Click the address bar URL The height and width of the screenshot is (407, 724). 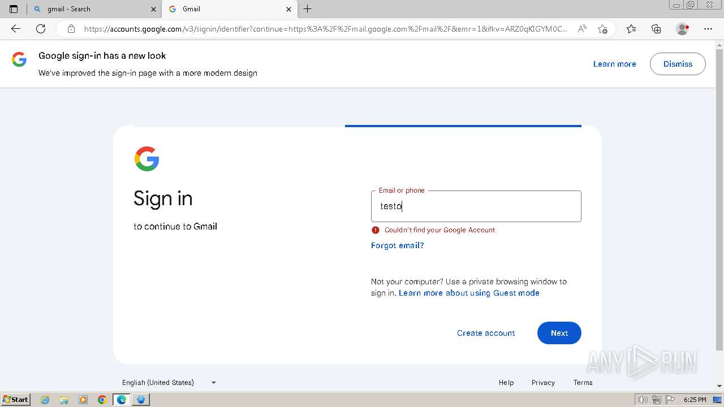tap(326, 29)
